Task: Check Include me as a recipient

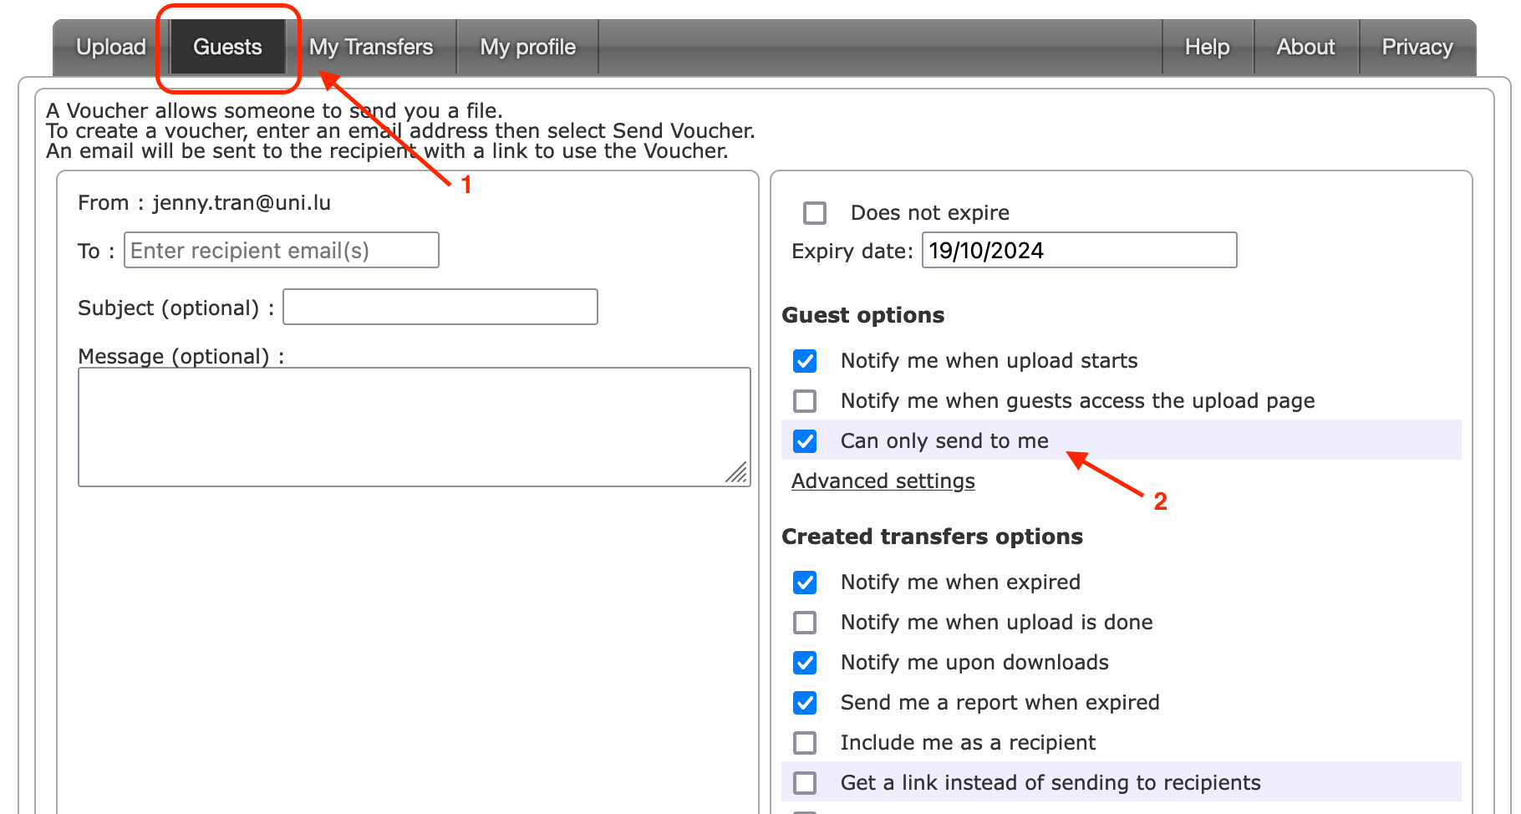Action: point(805,743)
